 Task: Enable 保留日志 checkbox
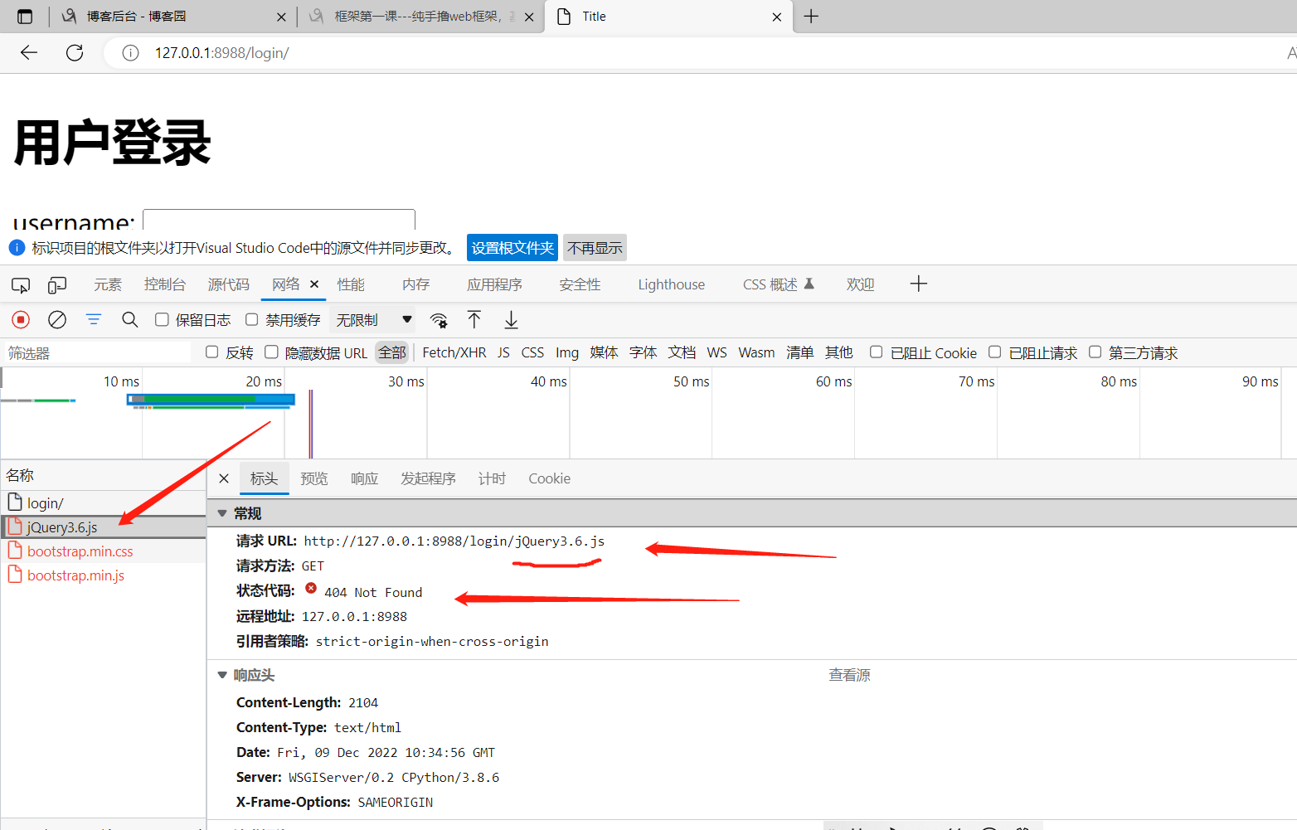pos(162,320)
